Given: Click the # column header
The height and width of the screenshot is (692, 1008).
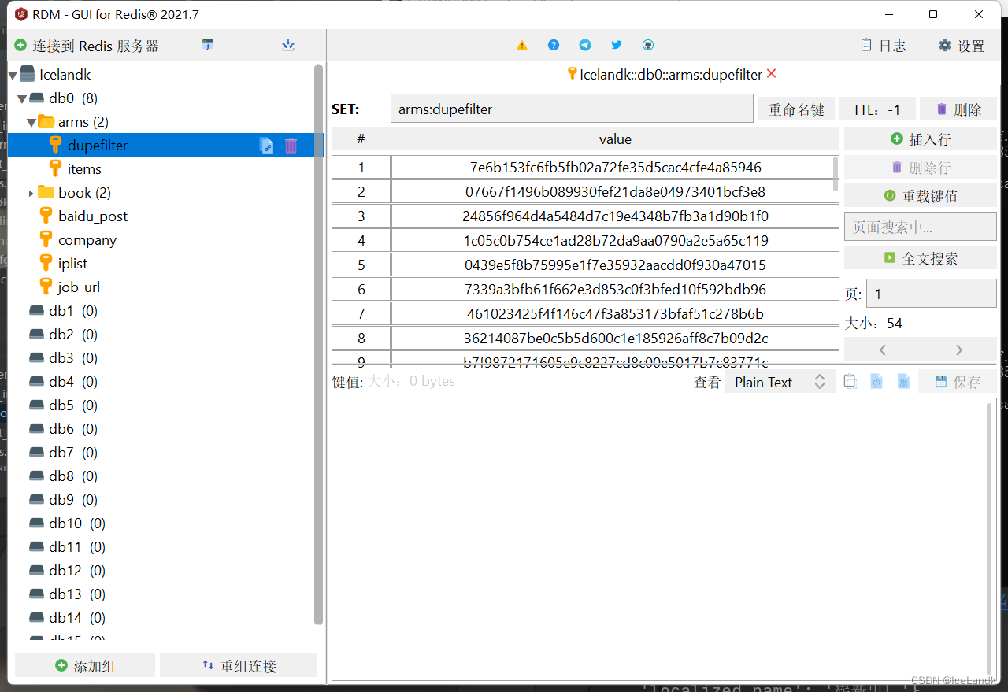Looking at the screenshot, I should click(361, 139).
